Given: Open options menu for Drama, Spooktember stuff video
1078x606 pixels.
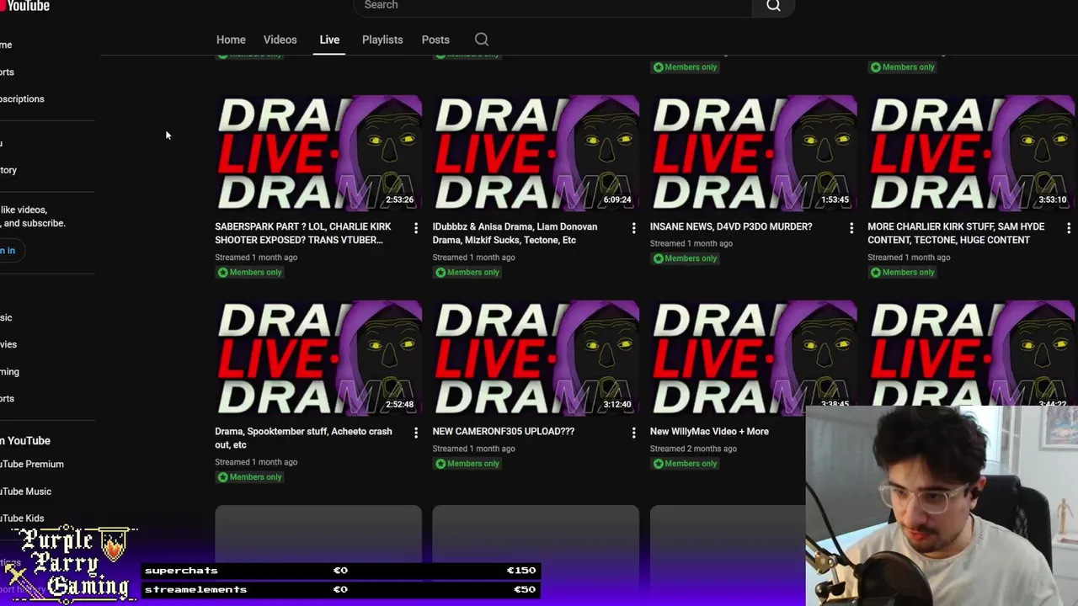Looking at the screenshot, I should coord(415,433).
